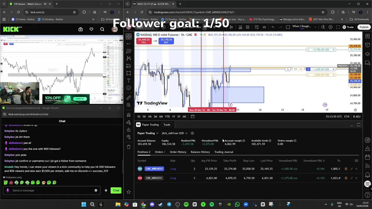Image resolution: width=372 pixels, height=209 pixels.
Task: Select the ruler measure tool
Action: pos(129,98)
